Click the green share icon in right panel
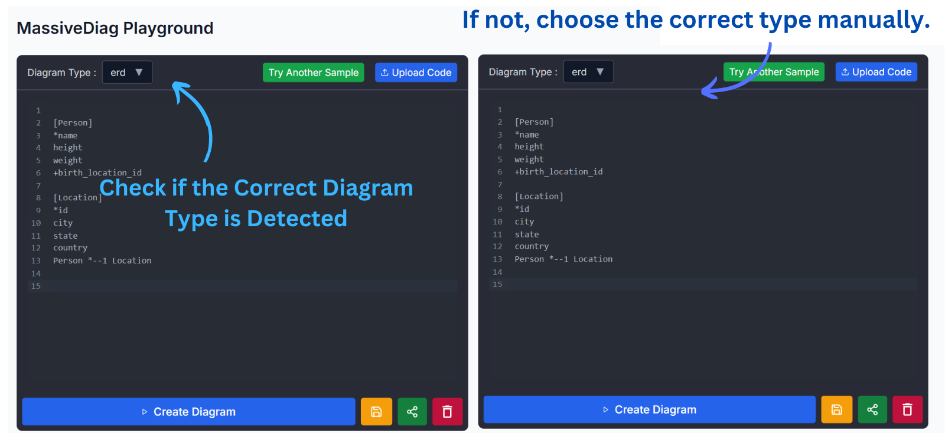 pos(872,409)
